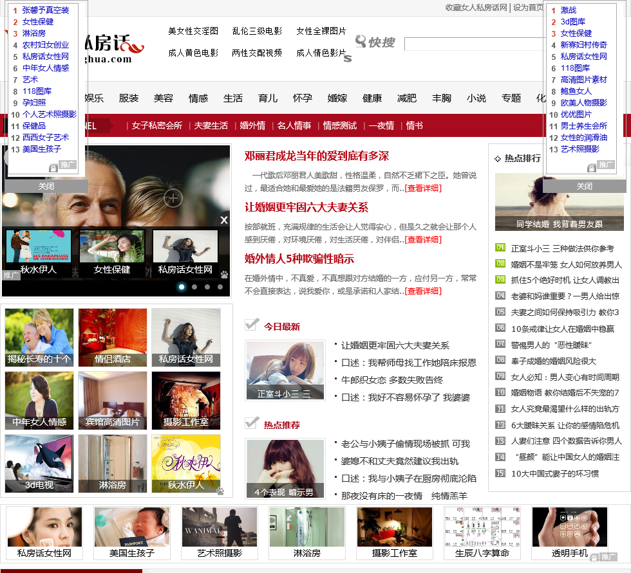The height and width of the screenshot is (573, 631).
Task: Click the paw icon beside 私房话女性网 slideshow thumbnail
Action: (x=224, y=275)
